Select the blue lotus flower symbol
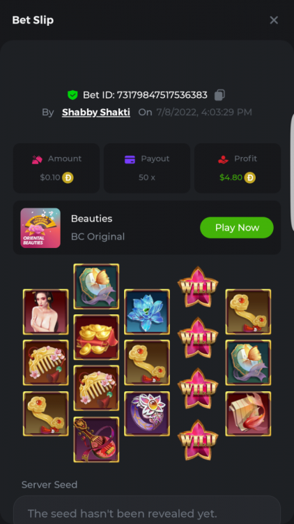This screenshot has width=294, height=524. [x=147, y=312]
